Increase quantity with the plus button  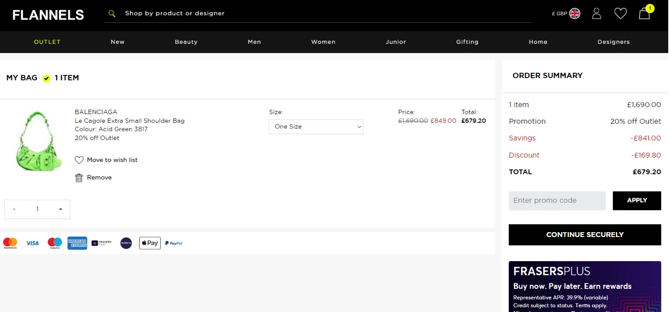coord(61,209)
